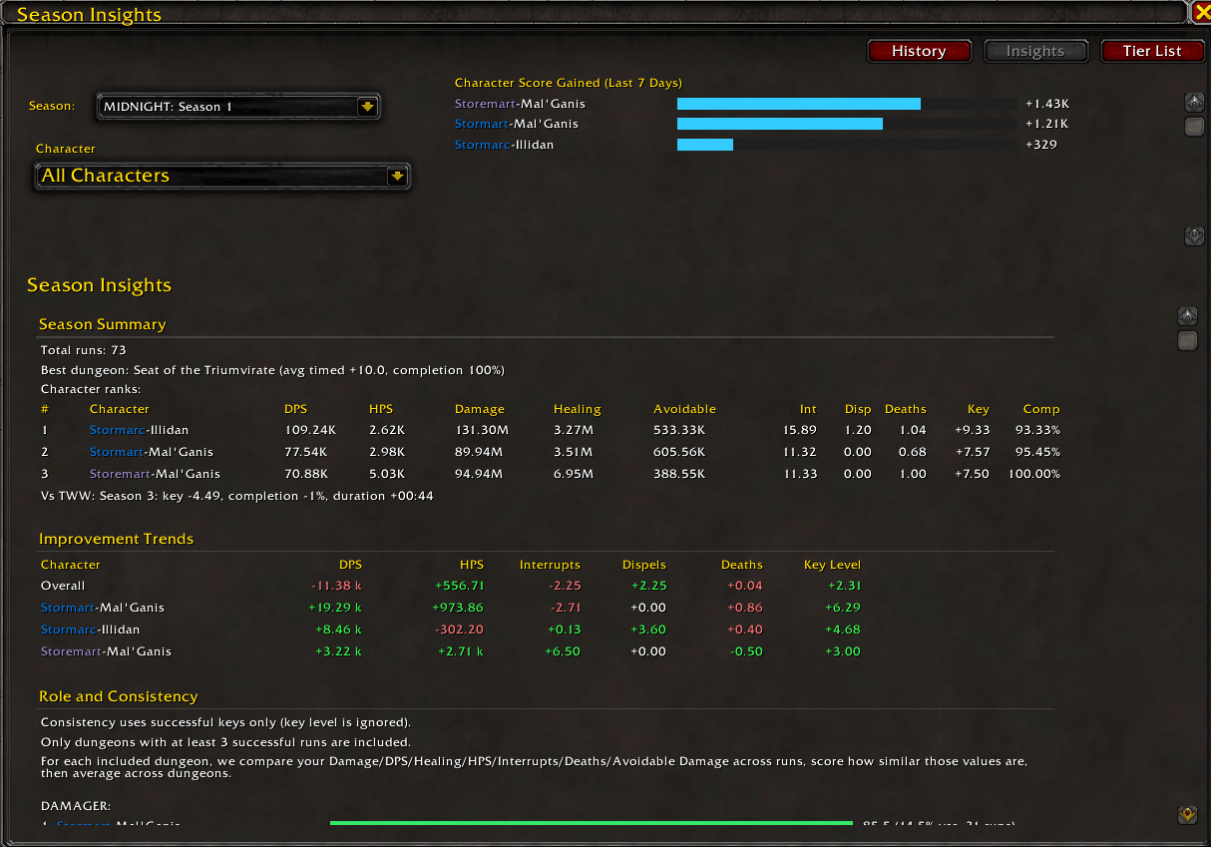Click the Comp column header
The image size is (1211, 847).
point(1041,409)
